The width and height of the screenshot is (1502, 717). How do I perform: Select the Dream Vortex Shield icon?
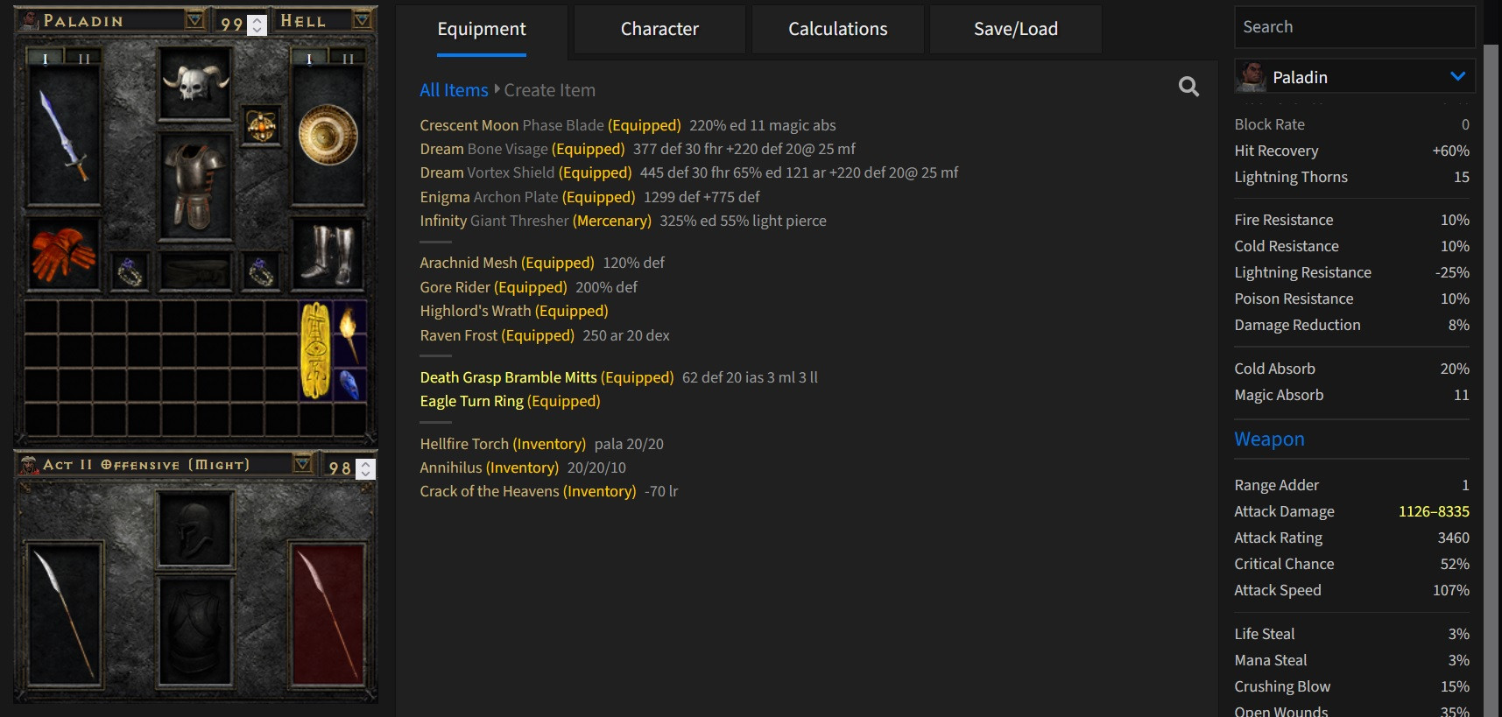point(328,136)
